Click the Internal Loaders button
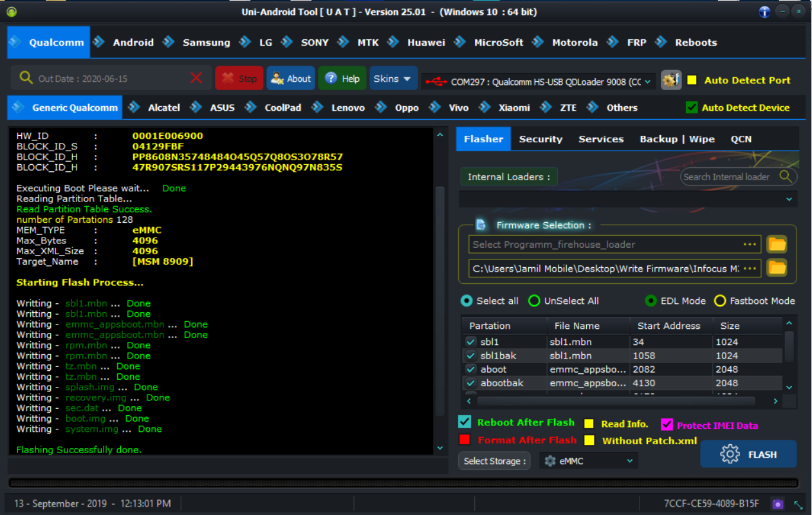The width and height of the screenshot is (812, 515). click(509, 176)
